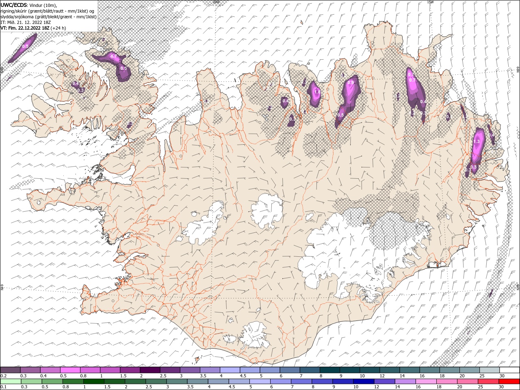
Task: Click the 0.9 snowfall value label on the map
Action: 351,83
